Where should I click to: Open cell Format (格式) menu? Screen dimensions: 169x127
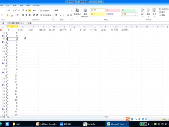pos(154,12)
